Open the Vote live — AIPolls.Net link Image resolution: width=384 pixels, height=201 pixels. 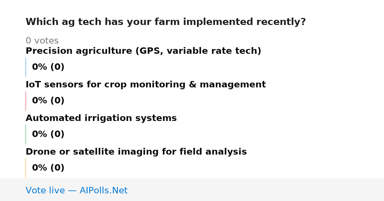coord(76,191)
